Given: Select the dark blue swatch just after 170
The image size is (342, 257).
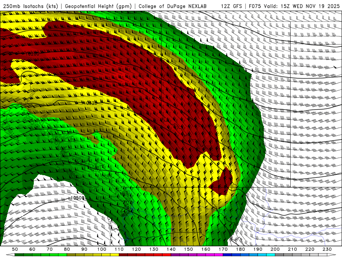Looking at the screenshot, I should pyautogui.click(x=227, y=255).
